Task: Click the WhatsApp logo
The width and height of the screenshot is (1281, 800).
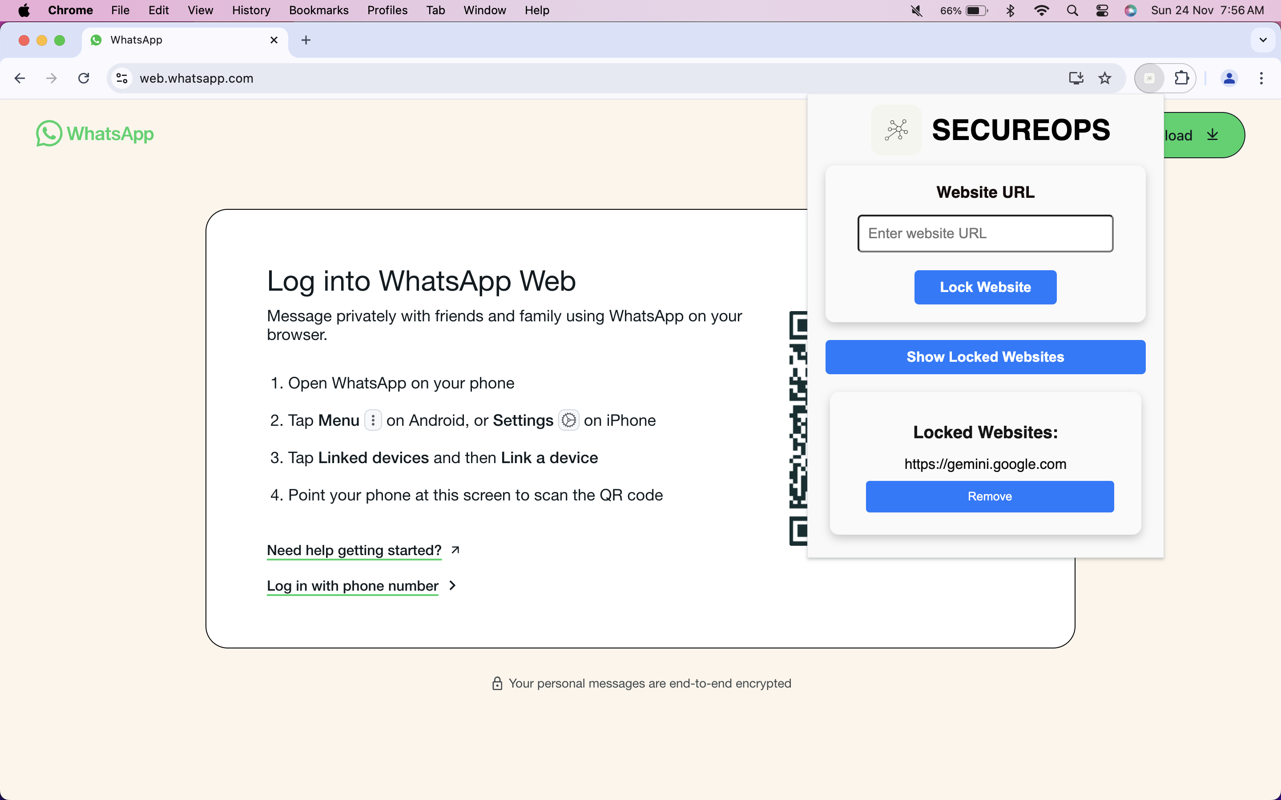Action: (94, 133)
